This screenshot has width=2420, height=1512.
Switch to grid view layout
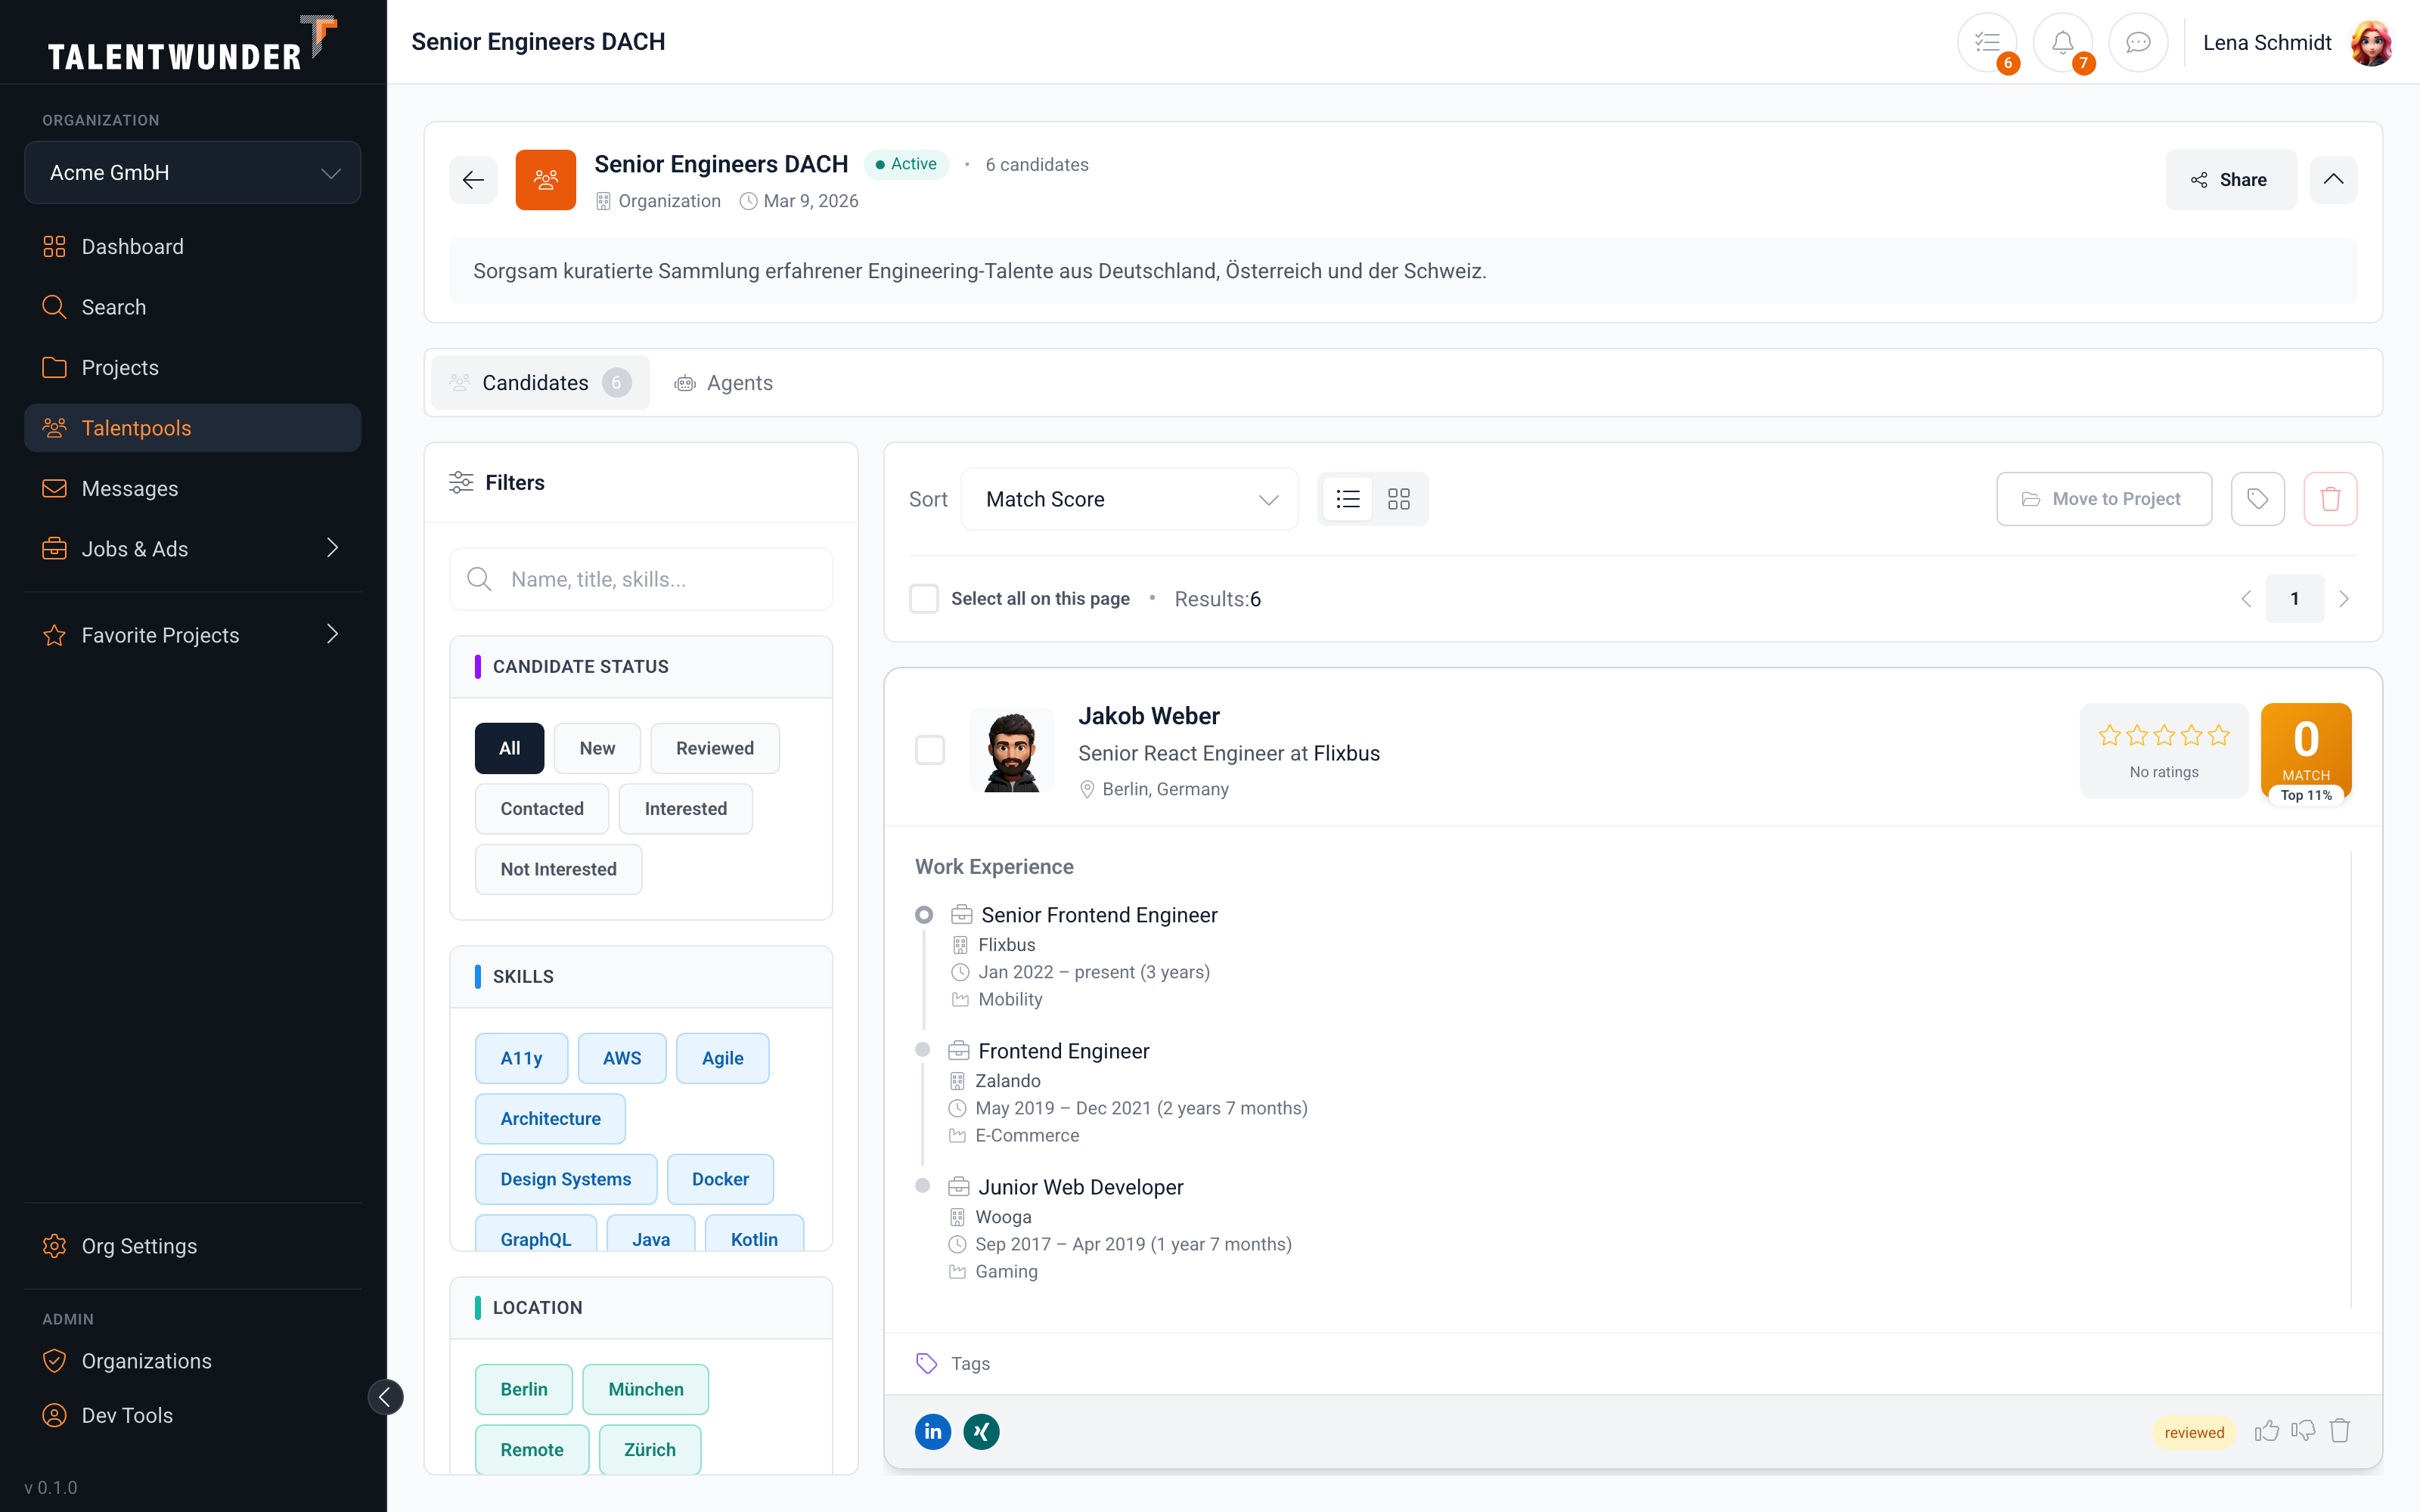click(x=1399, y=499)
